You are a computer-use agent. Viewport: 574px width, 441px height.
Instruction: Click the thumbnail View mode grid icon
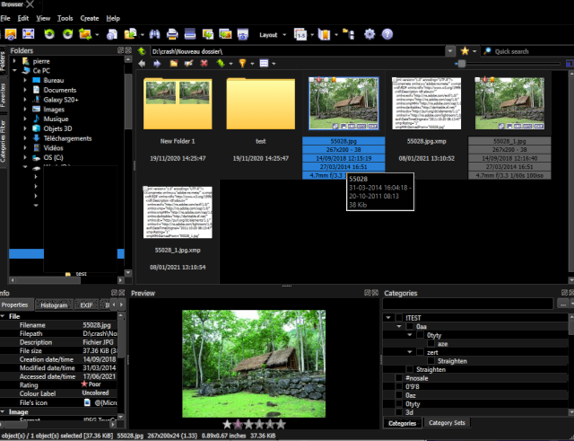pos(264,64)
